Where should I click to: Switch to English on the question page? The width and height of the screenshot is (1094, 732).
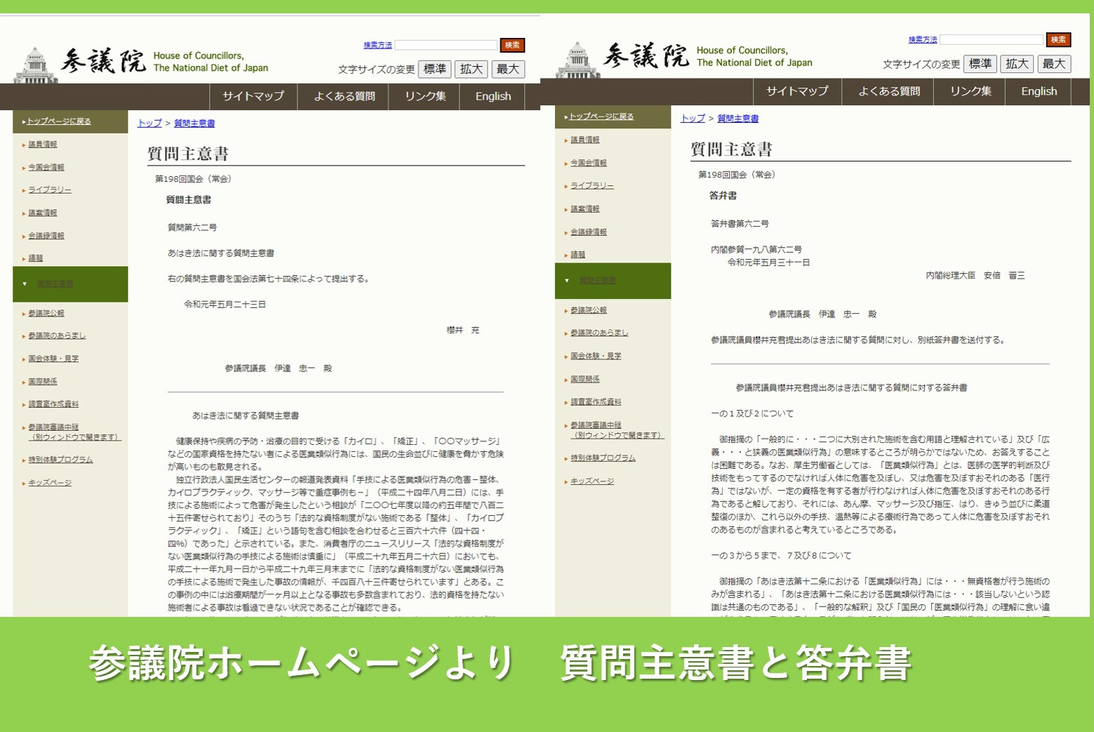tap(493, 96)
